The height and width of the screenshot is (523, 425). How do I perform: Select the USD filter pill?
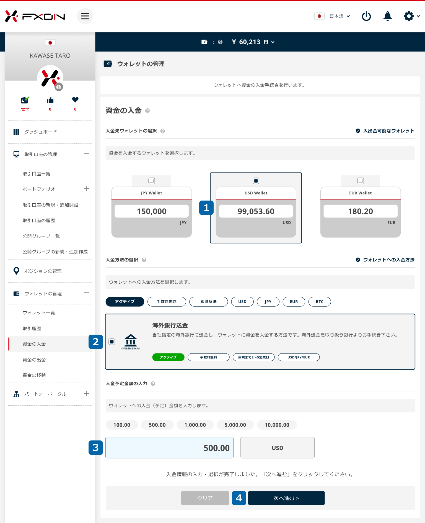pos(242,302)
